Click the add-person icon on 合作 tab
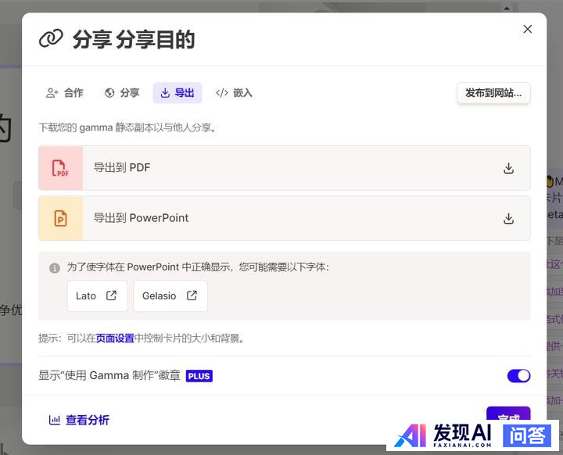 (x=52, y=93)
